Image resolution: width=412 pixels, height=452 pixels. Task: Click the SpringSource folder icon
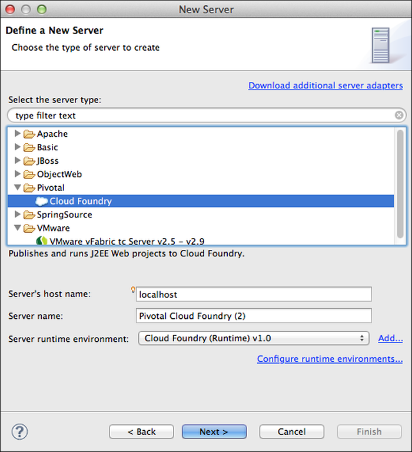pos(29,215)
